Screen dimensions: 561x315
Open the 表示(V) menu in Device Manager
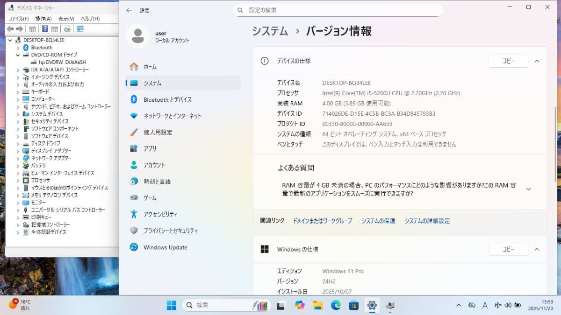[x=66, y=19]
